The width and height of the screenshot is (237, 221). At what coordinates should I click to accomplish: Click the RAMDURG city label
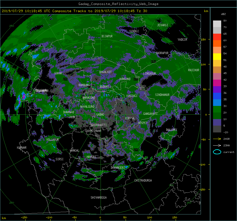click(84, 85)
